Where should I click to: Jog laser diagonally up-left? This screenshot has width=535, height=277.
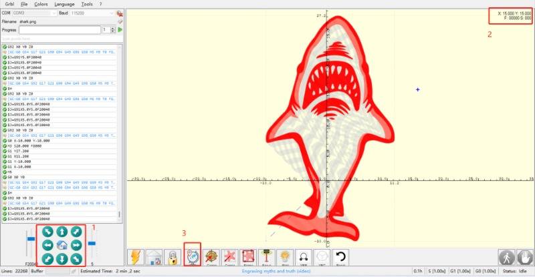coord(47,232)
